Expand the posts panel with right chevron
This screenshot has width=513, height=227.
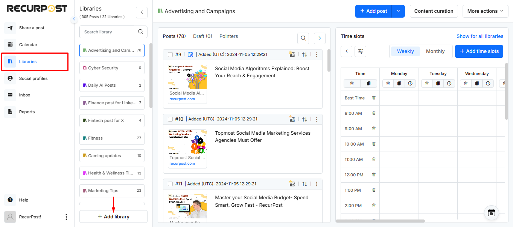(320, 38)
